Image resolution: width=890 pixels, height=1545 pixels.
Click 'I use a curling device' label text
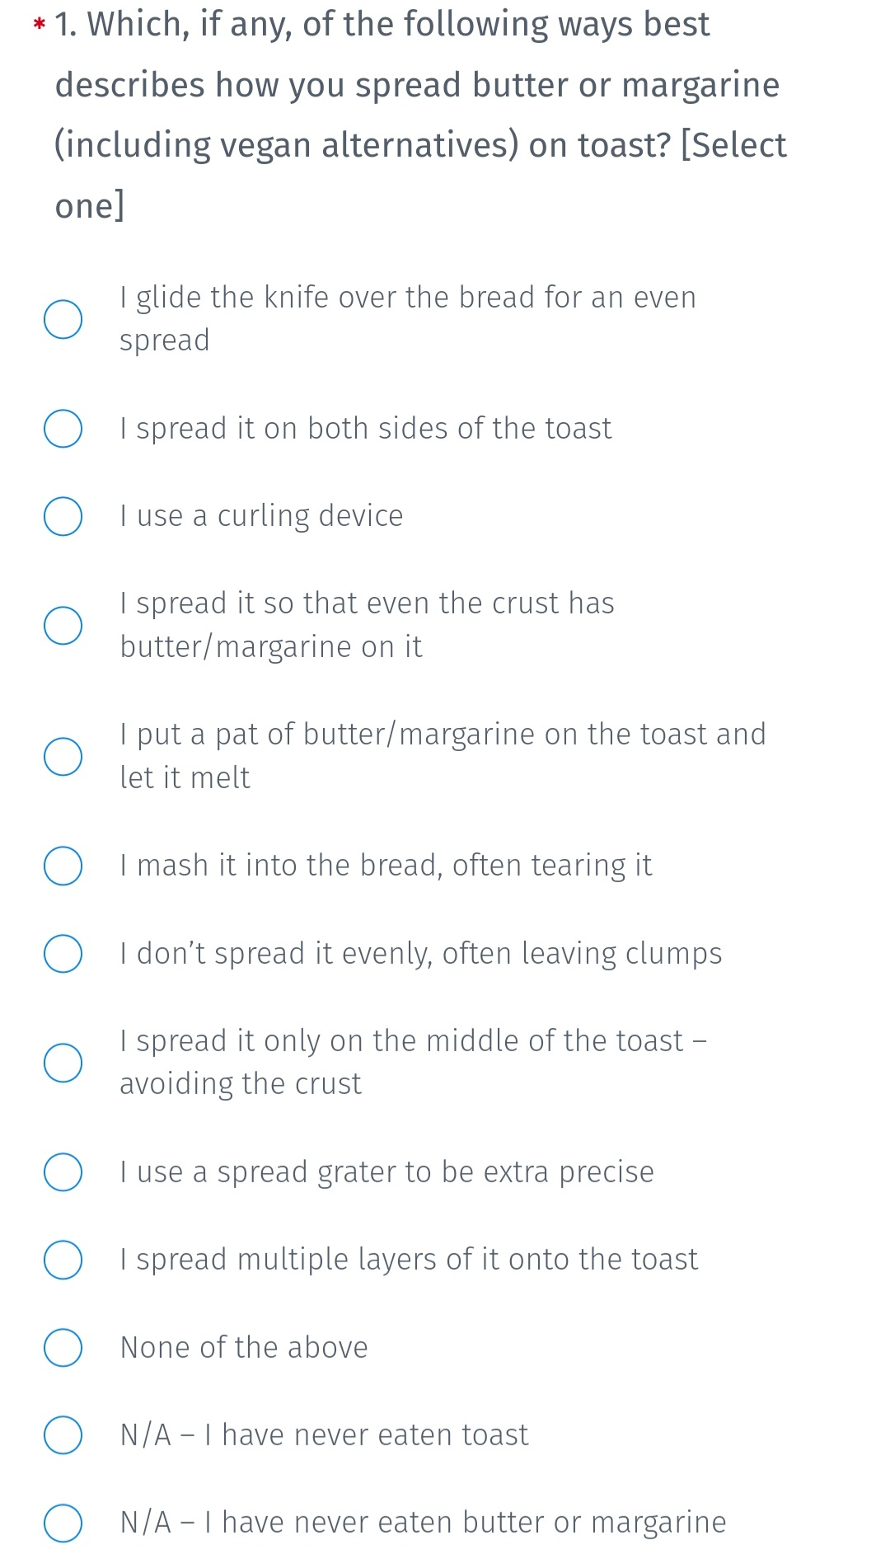261,516
